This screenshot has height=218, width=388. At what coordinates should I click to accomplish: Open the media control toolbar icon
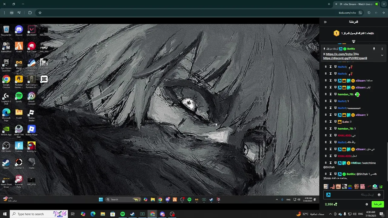(19, 13)
